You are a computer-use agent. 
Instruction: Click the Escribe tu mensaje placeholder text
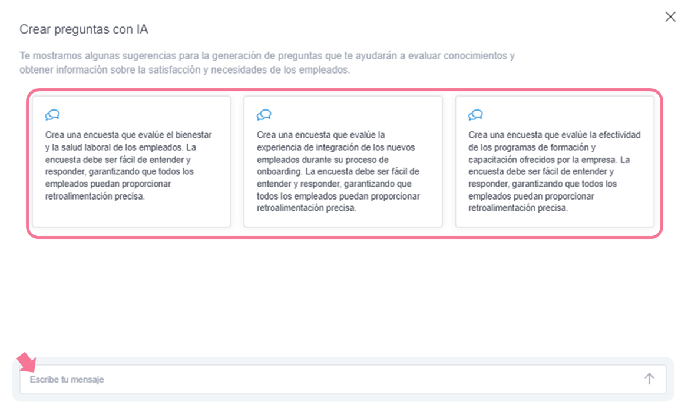tap(67, 380)
